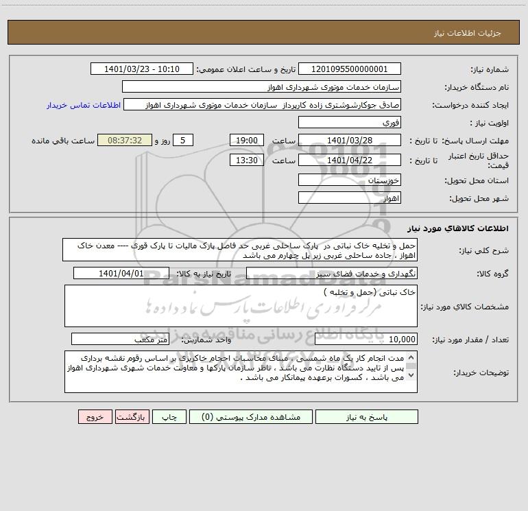Click the general need description box
Image resolution: width=528 pixels, height=511 pixels.
tap(240, 250)
